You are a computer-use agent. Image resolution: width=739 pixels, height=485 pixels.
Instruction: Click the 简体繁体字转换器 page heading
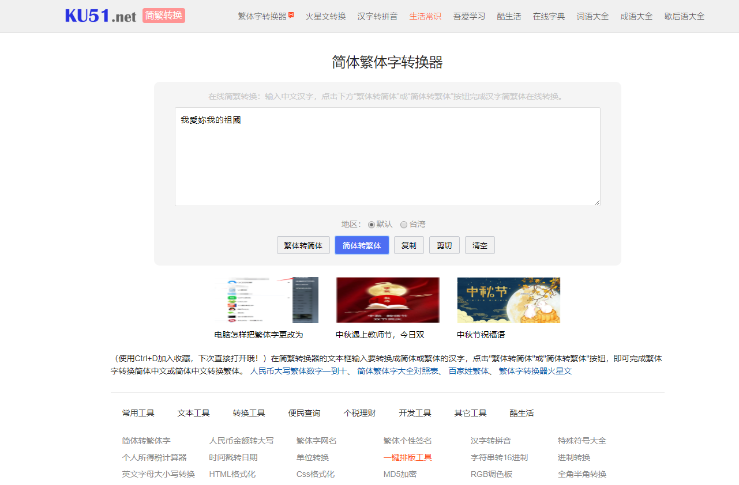click(x=388, y=62)
